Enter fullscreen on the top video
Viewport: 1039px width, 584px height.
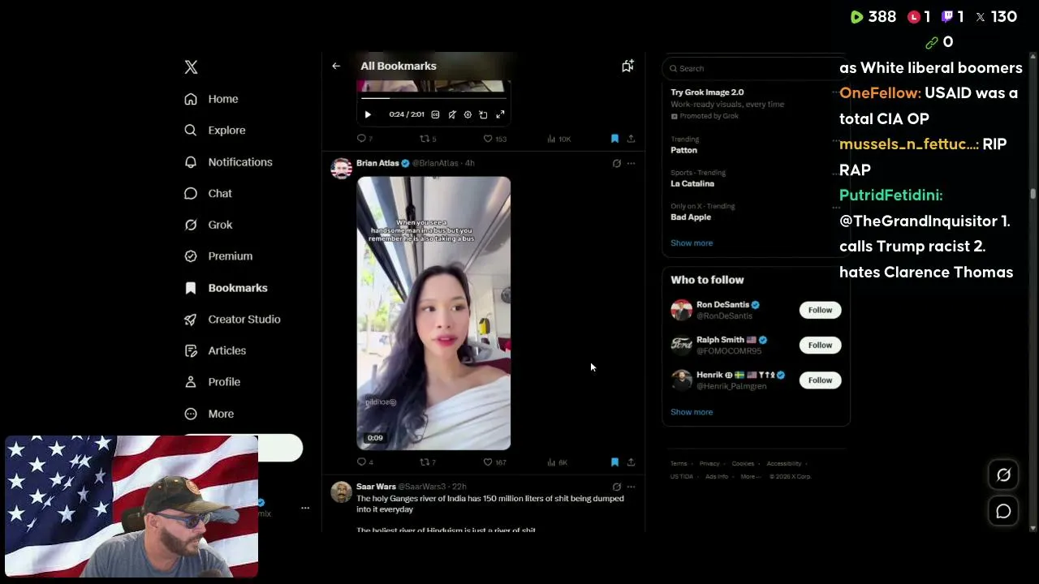(500, 114)
